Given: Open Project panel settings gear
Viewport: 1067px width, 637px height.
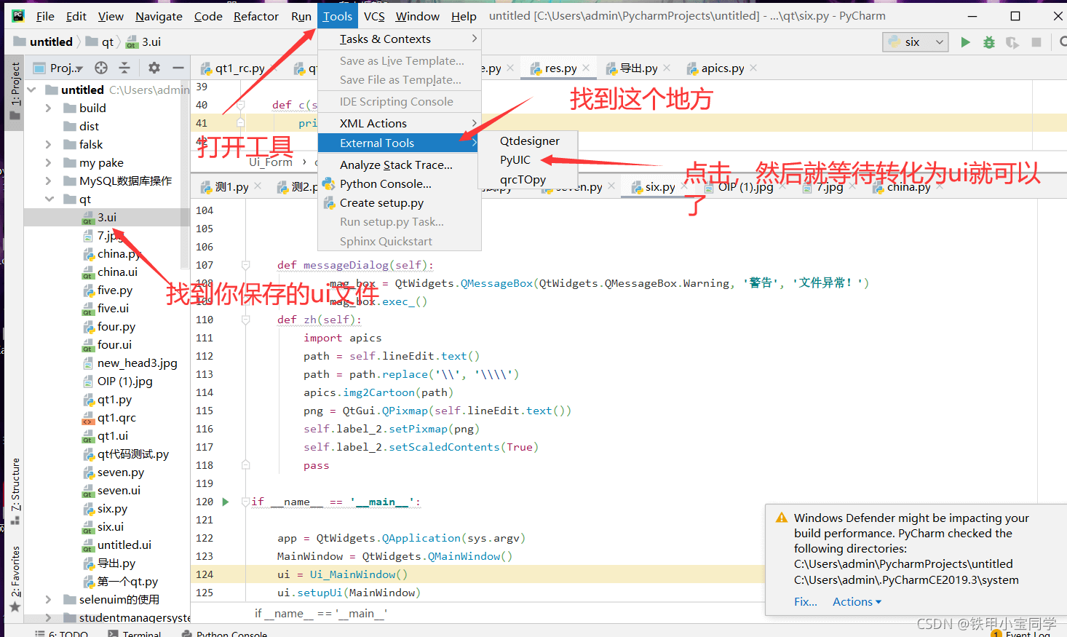Looking at the screenshot, I should tap(154, 68).
